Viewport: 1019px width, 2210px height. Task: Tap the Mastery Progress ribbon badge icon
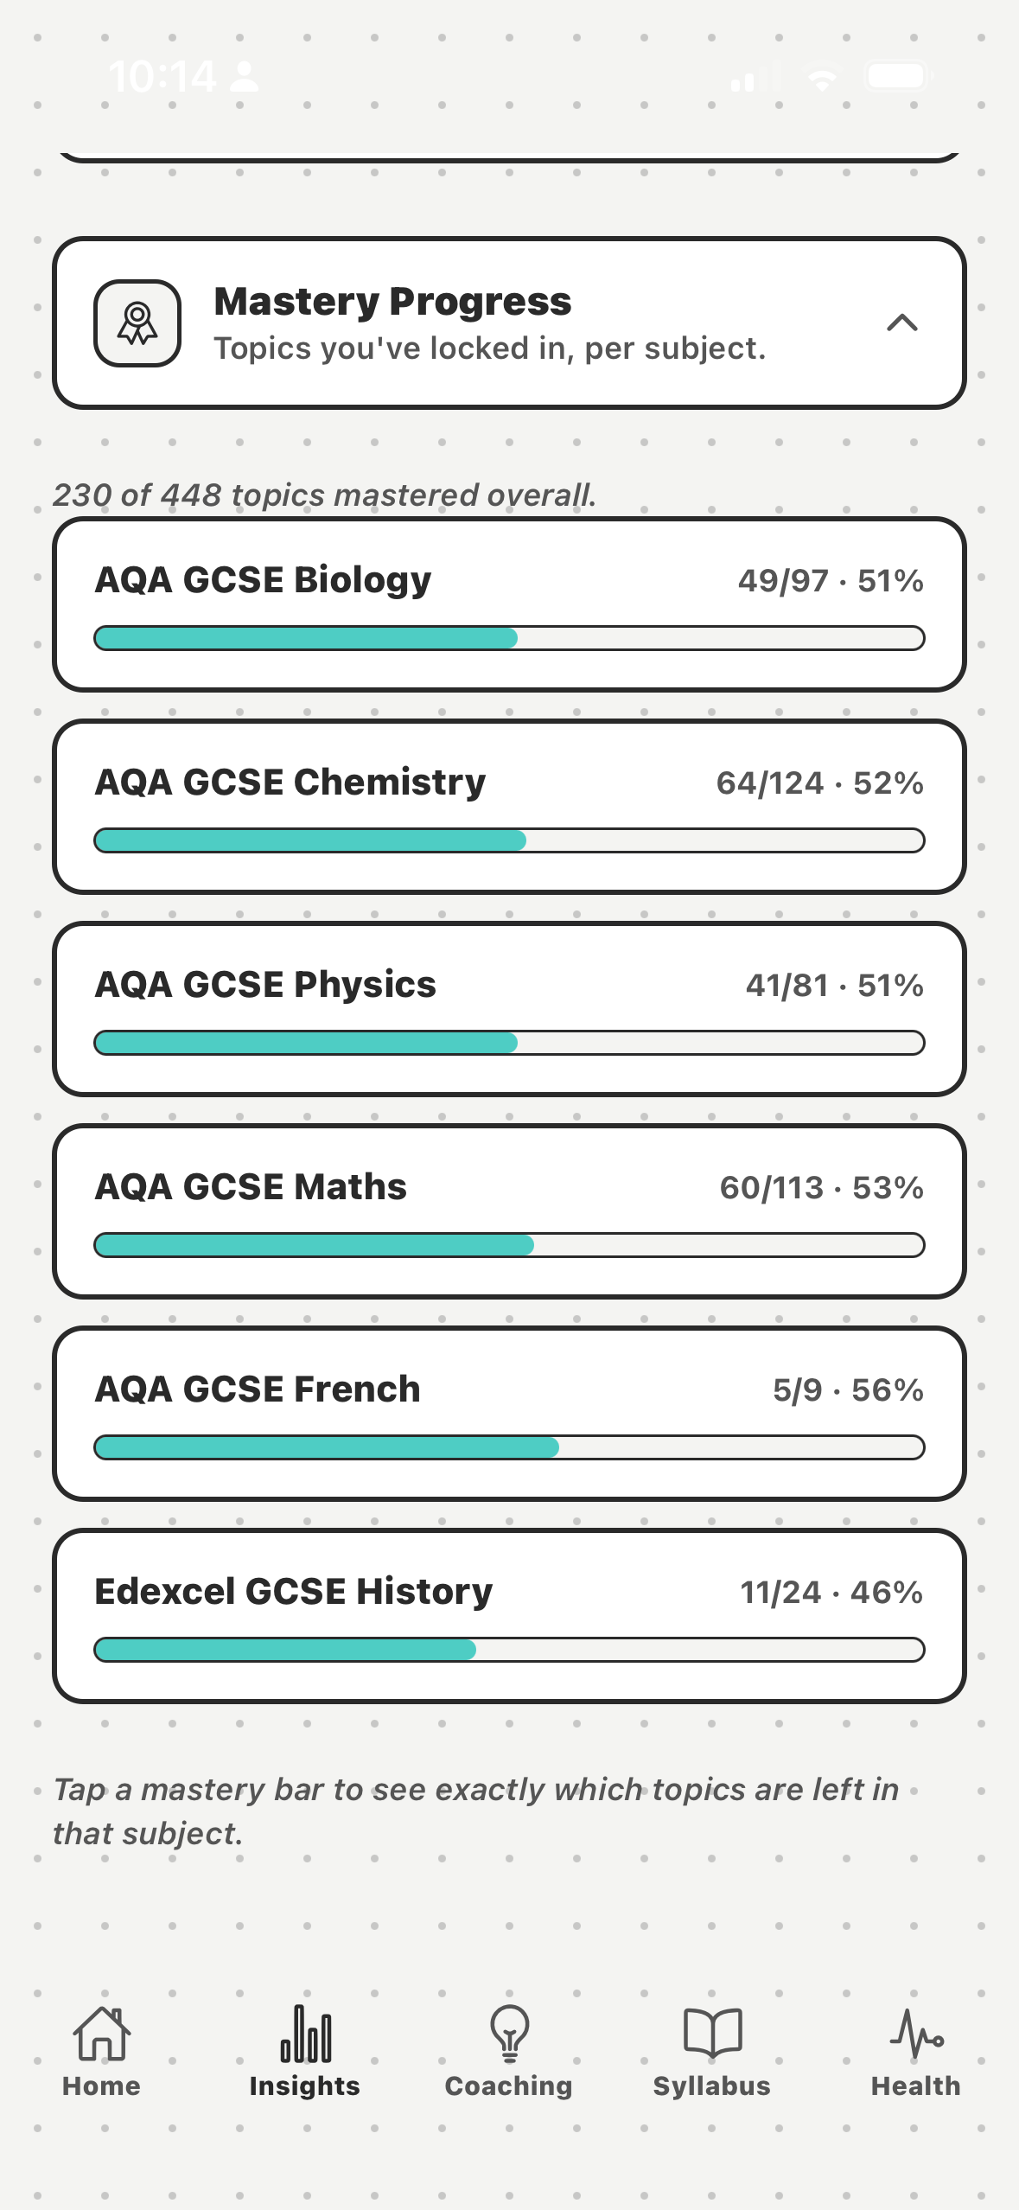pos(137,323)
